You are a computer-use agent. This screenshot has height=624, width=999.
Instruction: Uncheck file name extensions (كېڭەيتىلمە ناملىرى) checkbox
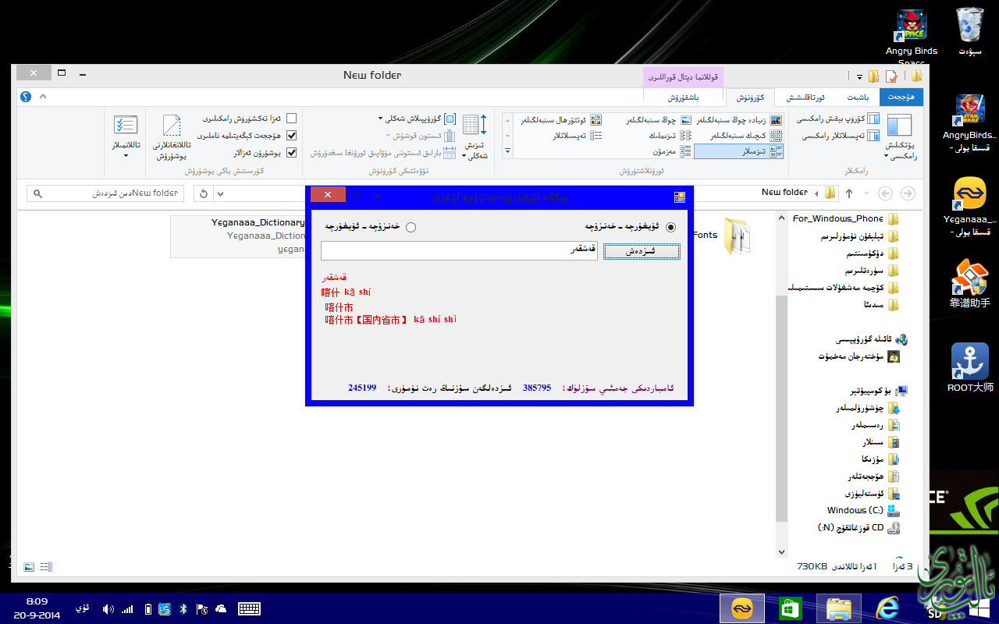pyautogui.click(x=291, y=136)
